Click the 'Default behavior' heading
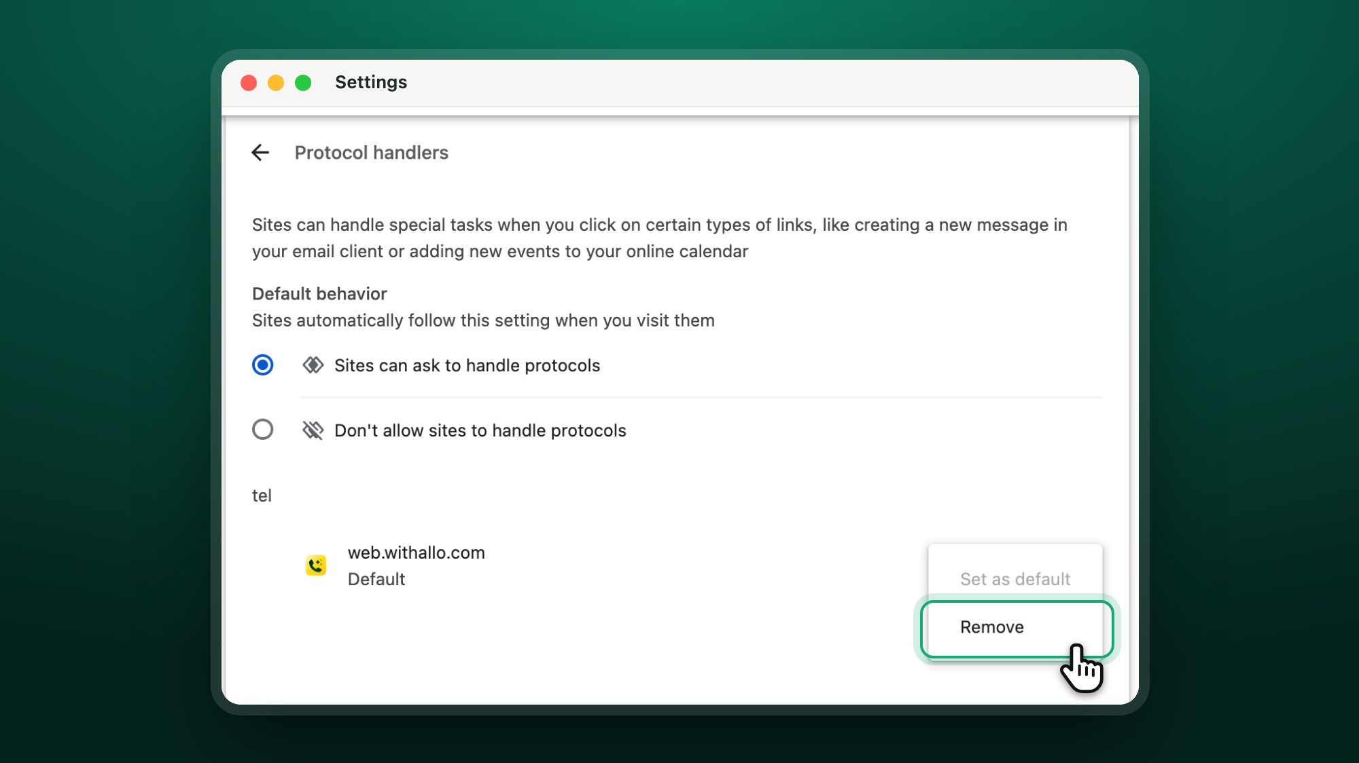 pos(319,294)
